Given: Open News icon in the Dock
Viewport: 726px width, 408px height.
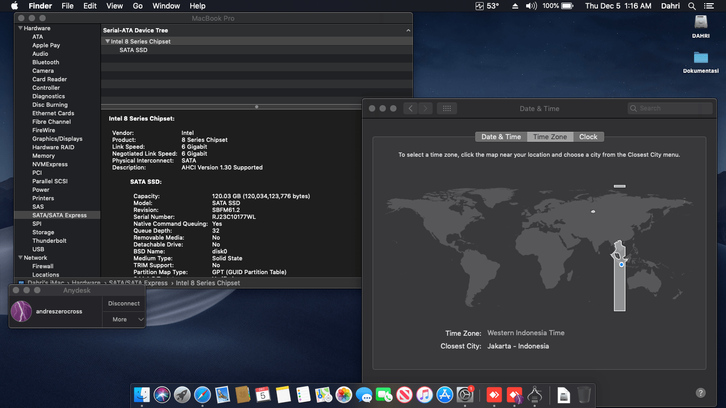Looking at the screenshot, I should (x=404, y=395).
